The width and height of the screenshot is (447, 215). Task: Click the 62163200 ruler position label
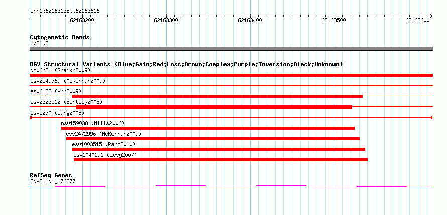click(x=82, y=20)
